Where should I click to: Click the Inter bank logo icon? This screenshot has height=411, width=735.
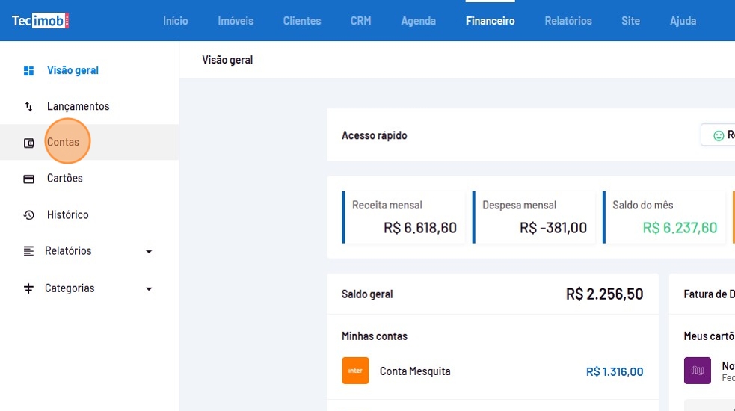355,371
